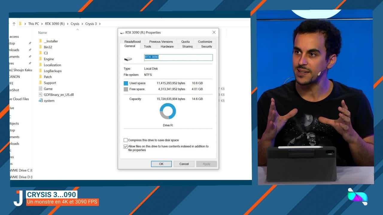Click the gray Free space color square
Screen dimensions: 383x215
click(126, 89)
